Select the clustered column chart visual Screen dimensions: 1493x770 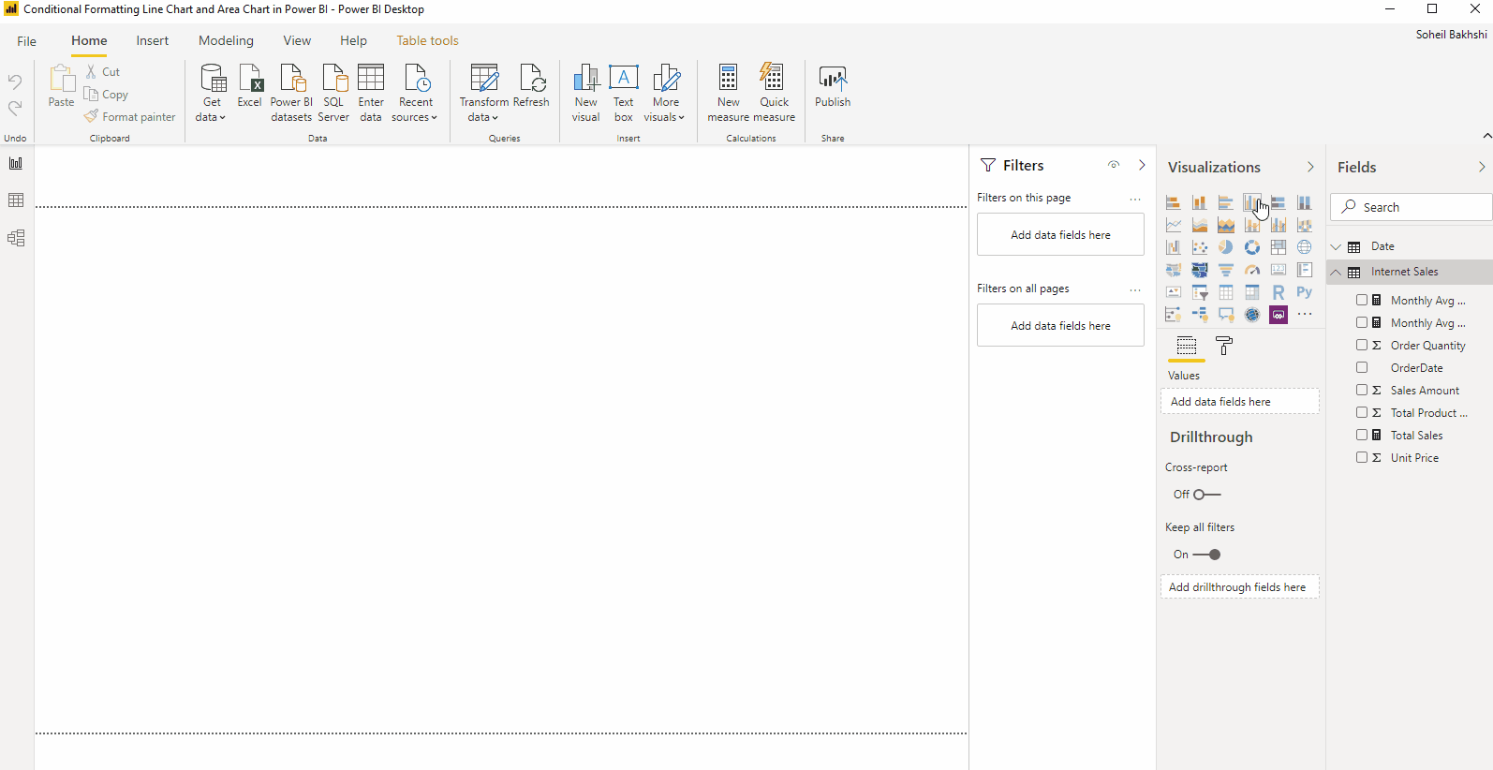1251,202
